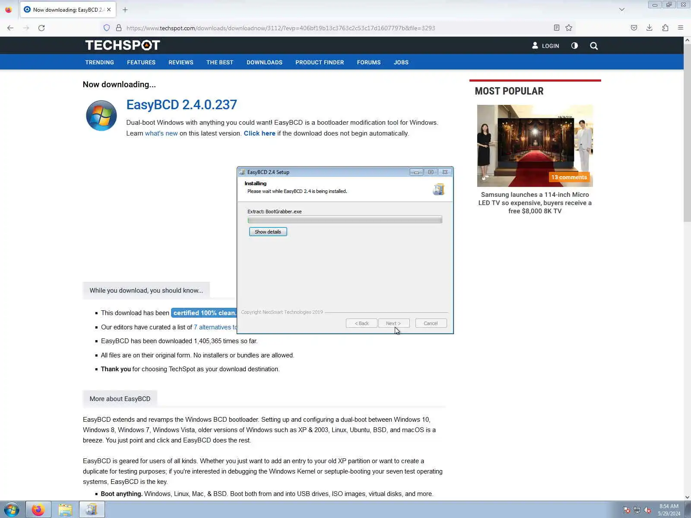The width and height of the screenshot is (691, 518).
Task: Open Firefox tracking protection shield
Action: tap(107, 28)
